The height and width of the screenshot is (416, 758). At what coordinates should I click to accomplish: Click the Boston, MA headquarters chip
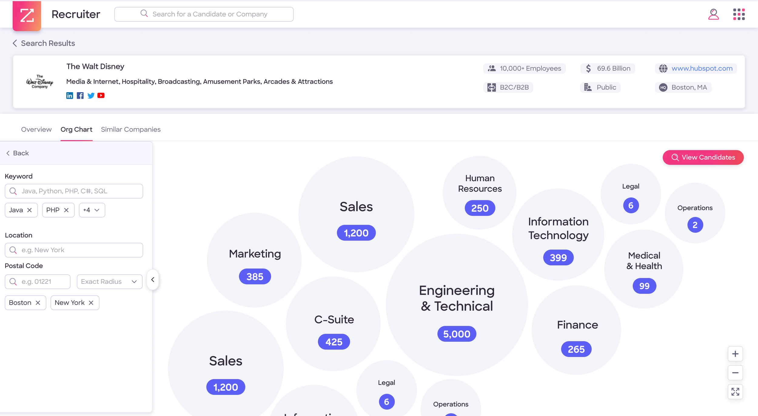[683, 87]
